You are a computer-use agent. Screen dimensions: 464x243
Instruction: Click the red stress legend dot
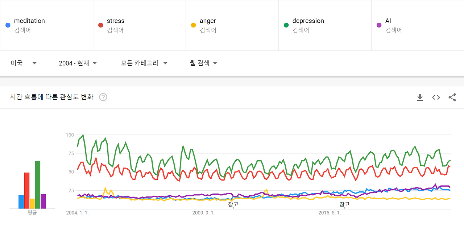[100, 25]
